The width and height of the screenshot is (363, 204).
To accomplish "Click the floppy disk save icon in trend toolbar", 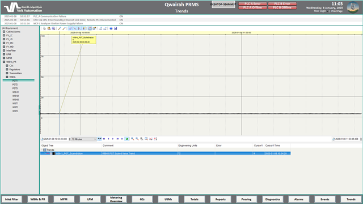I will tap(116, 28).
